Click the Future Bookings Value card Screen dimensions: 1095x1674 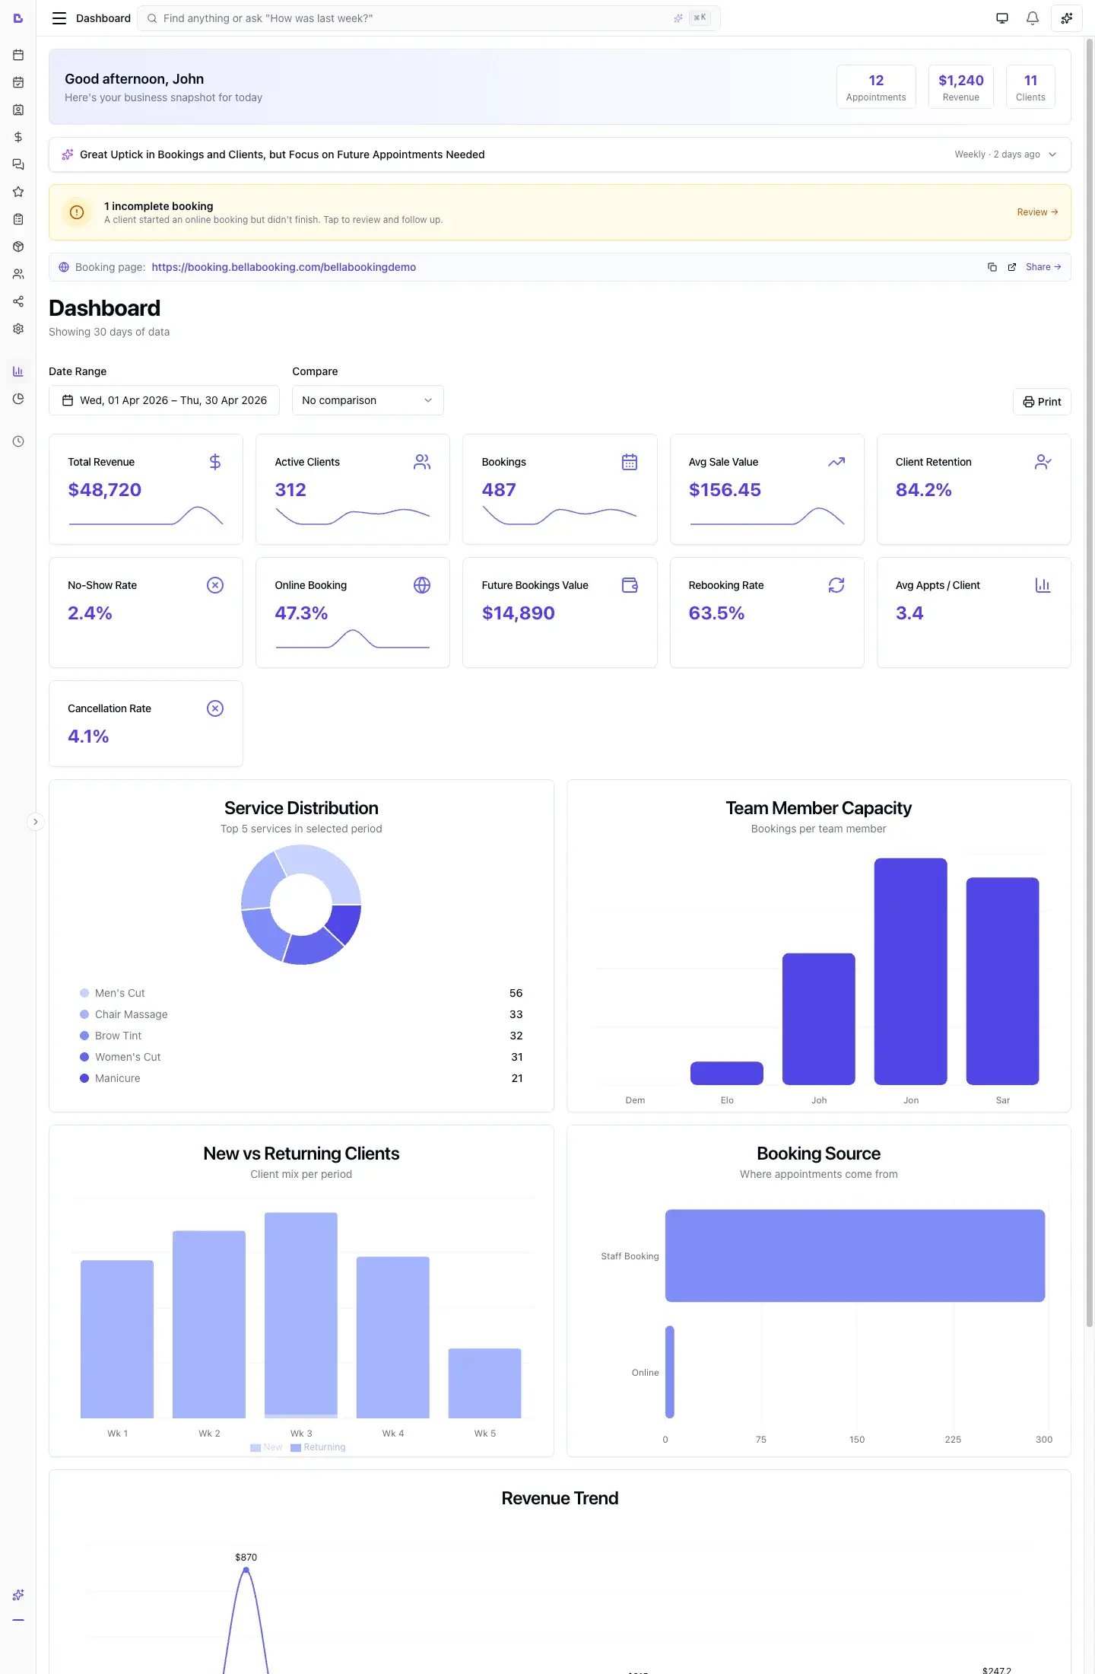click(x=560, y=613)
